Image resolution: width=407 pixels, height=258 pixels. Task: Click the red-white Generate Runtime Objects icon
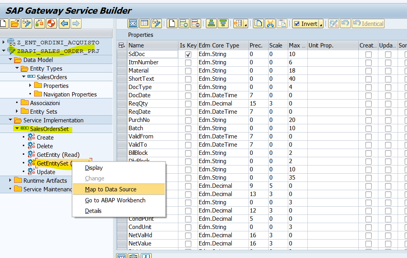tap(51, 24)
